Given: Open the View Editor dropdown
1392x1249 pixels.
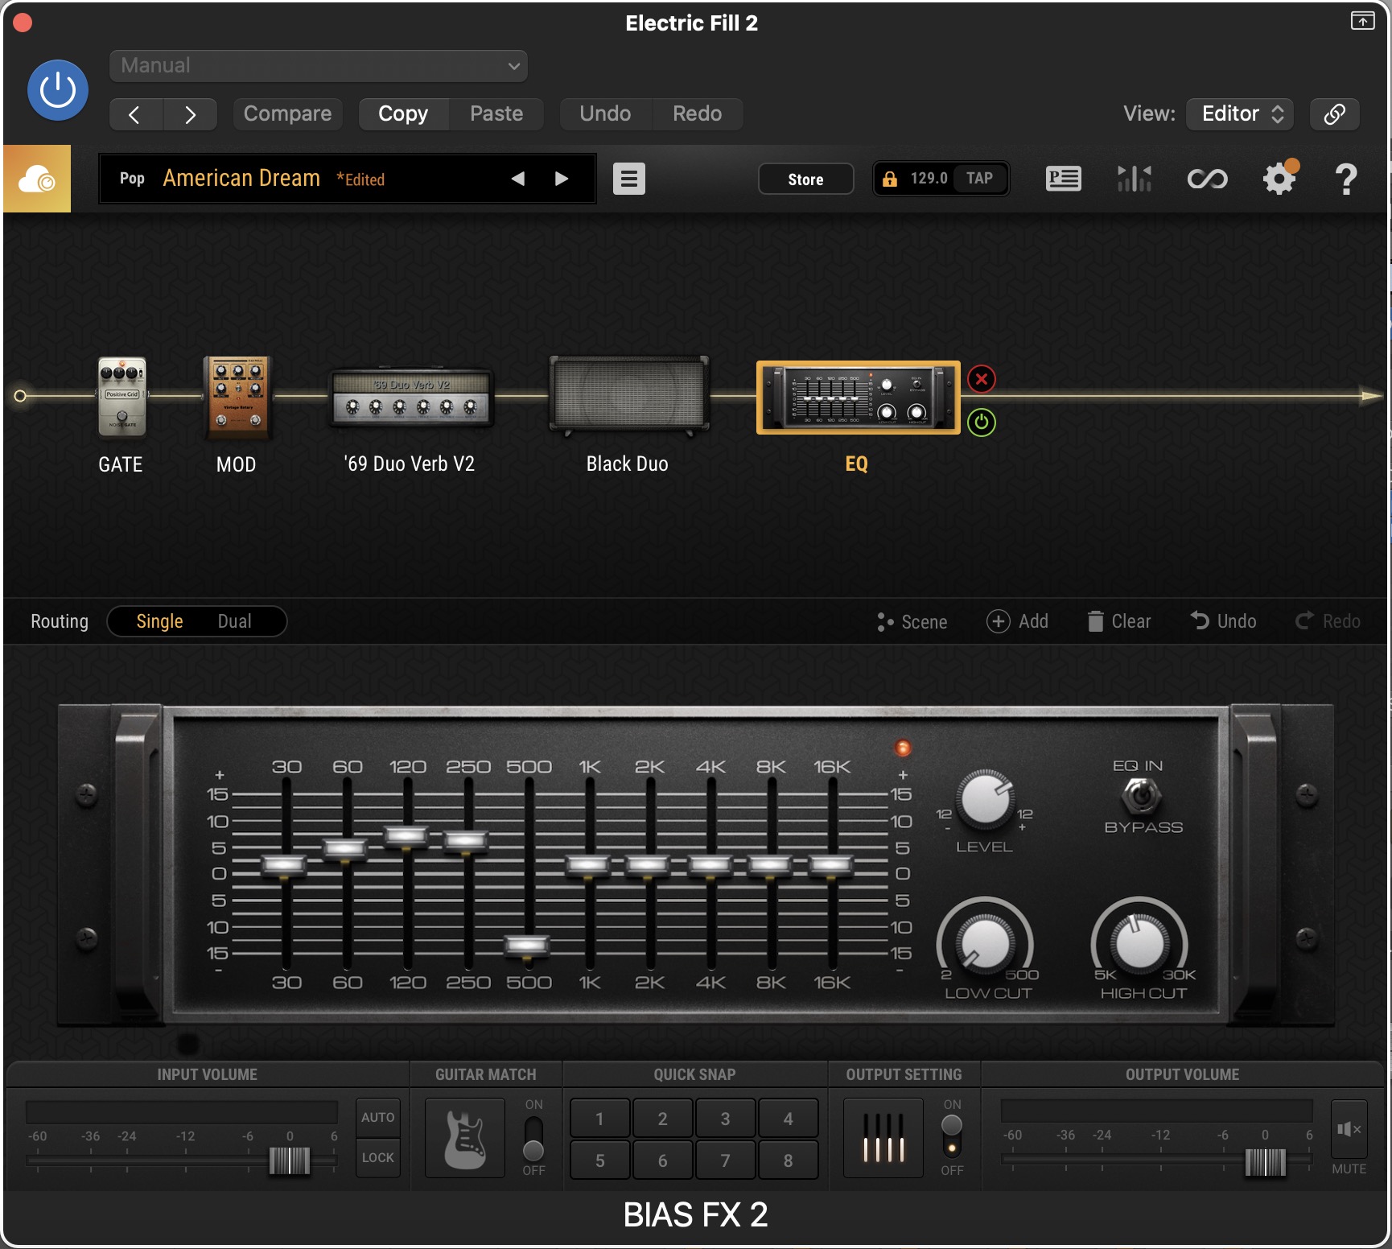Looking at the screenshot, I should (1240, 114).
